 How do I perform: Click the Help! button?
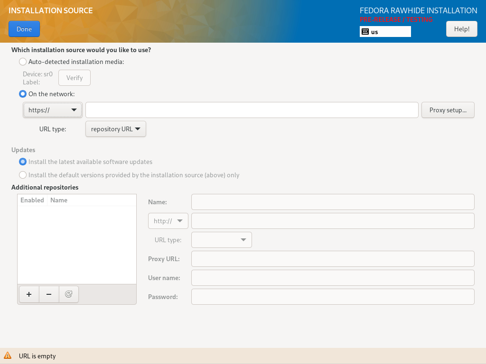pos(461,29)
